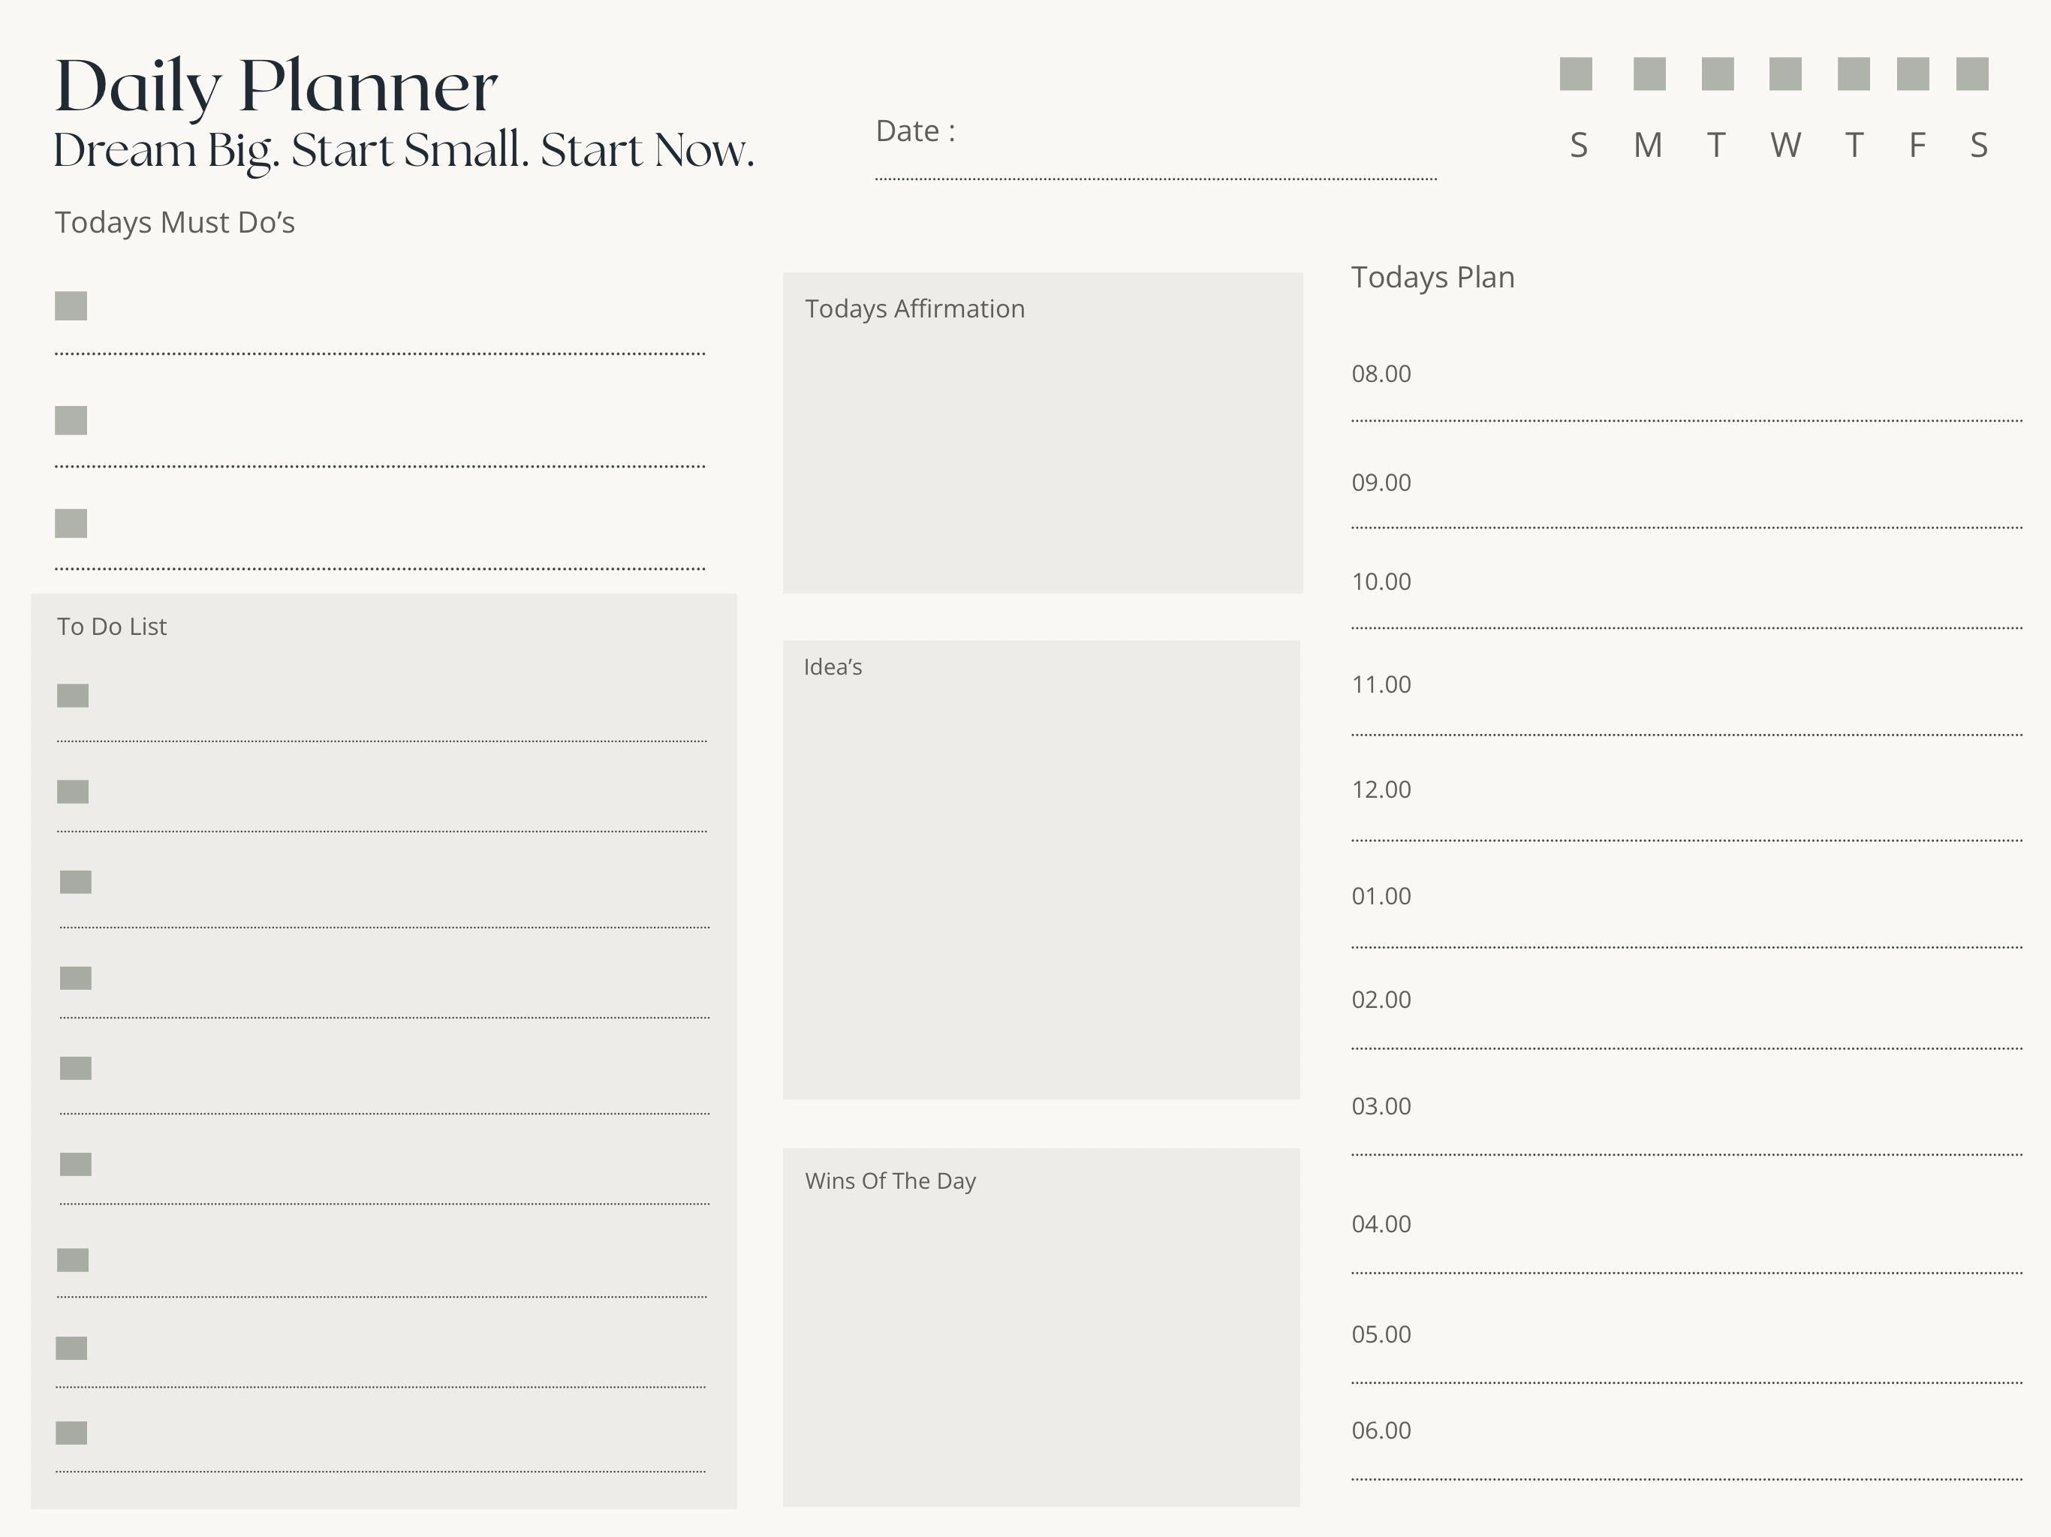Click the 'Wins Of The Day' label

click(x=890, y=1181)
